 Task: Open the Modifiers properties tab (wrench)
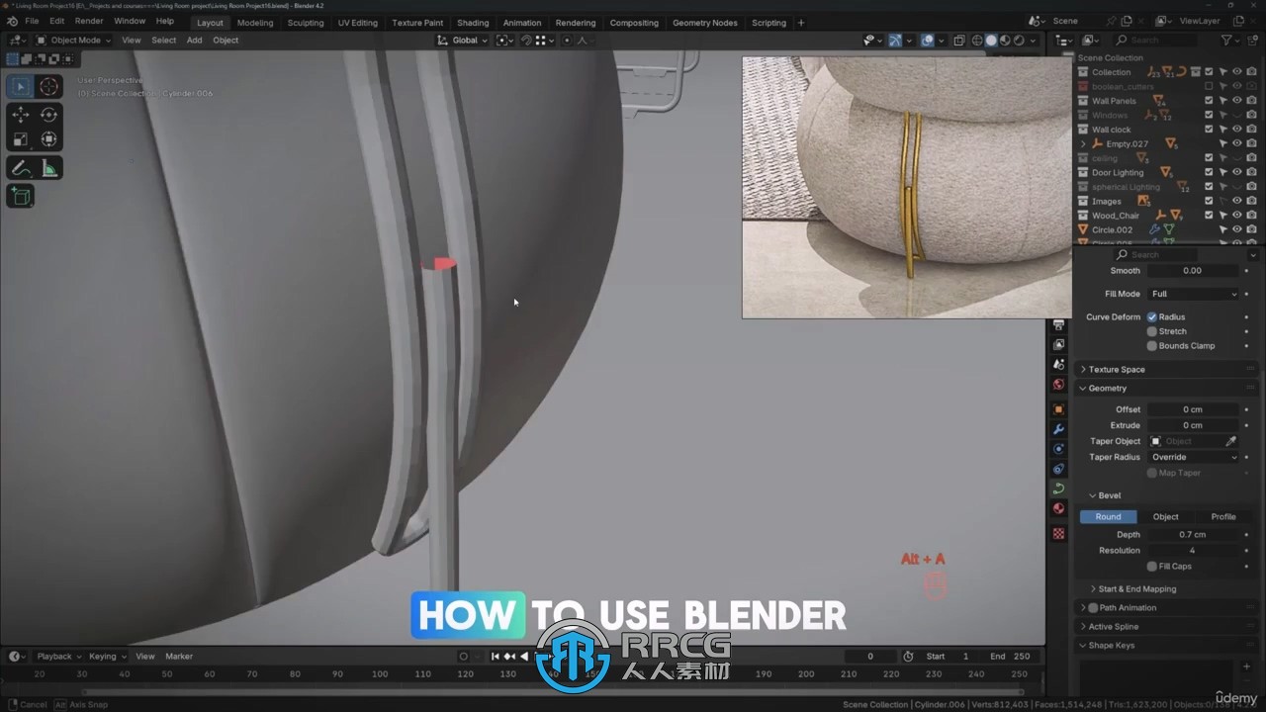pos(1058,429)
